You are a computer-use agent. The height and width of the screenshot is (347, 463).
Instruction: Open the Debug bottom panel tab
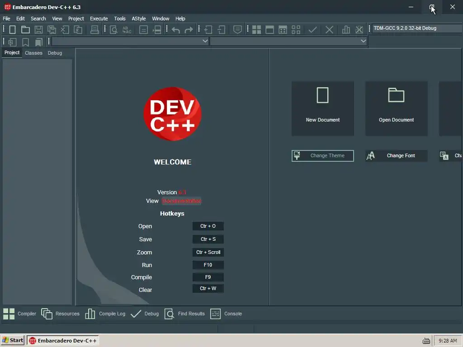(x=145, y=314)
